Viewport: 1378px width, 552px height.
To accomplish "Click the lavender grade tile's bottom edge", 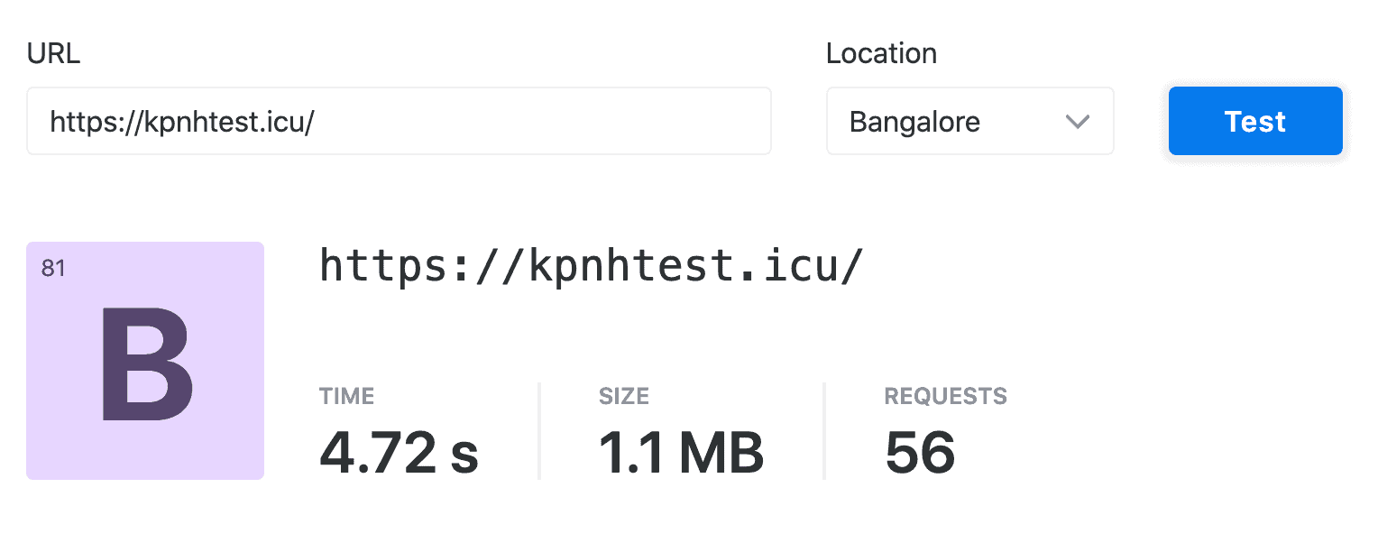I will click(145, 475).
